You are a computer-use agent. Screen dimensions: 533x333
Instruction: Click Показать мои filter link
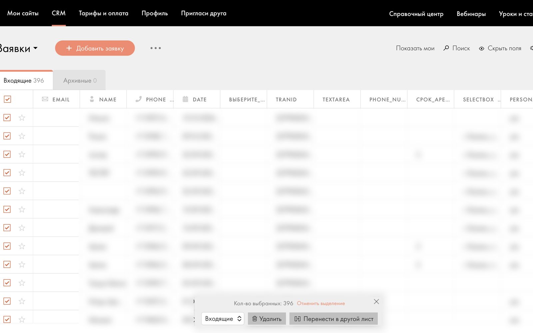[x=415, y=48]
